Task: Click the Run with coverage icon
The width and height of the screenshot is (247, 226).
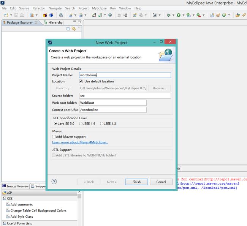Action: click(x=188, y=15)
